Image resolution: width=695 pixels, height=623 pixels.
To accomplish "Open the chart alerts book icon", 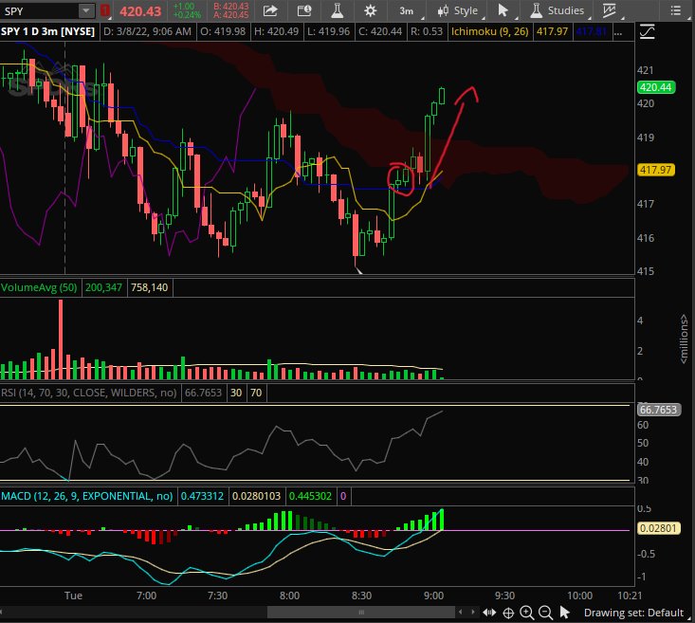I will pyautogui.click(x=304, y=10).
